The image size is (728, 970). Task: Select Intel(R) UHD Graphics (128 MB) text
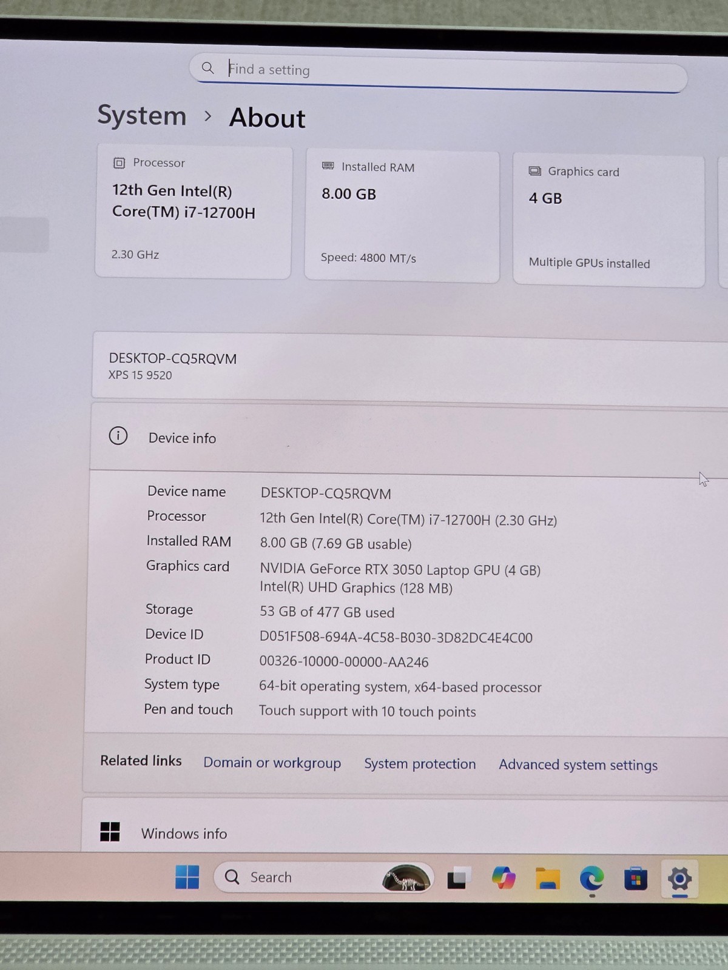pyautogui.click(x=356, y=587)
